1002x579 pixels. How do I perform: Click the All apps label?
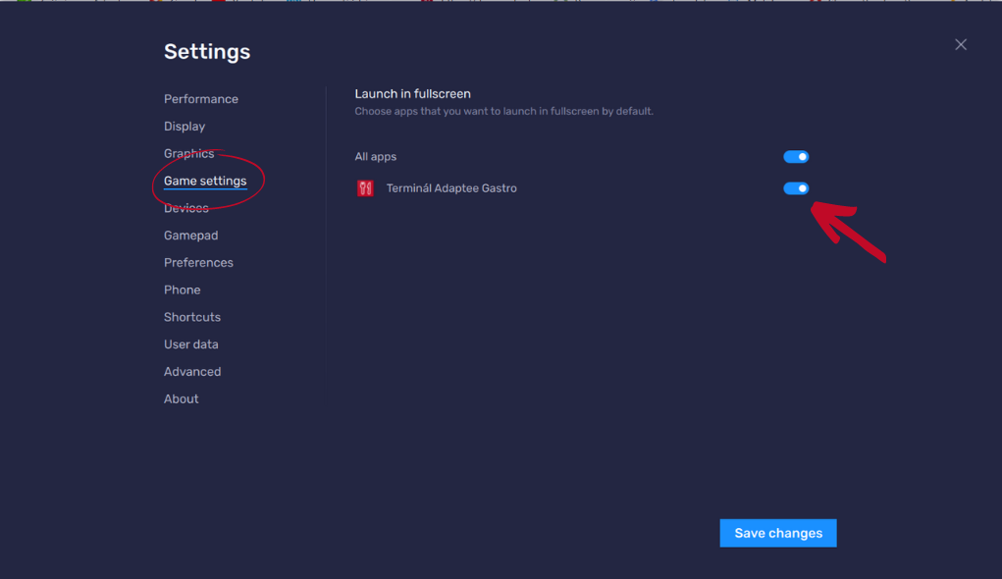click(375, 157)
